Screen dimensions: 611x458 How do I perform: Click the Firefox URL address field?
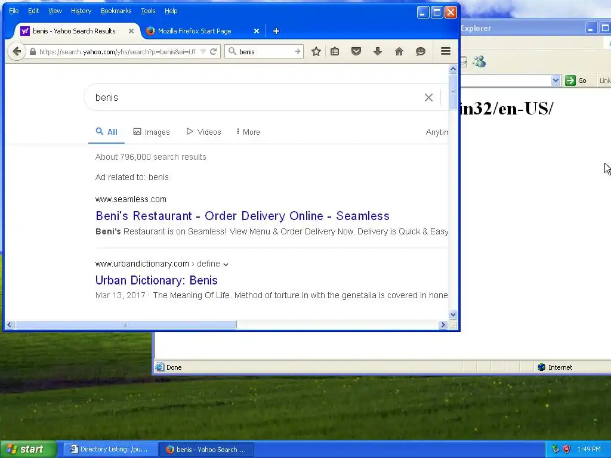pos(118,51)
